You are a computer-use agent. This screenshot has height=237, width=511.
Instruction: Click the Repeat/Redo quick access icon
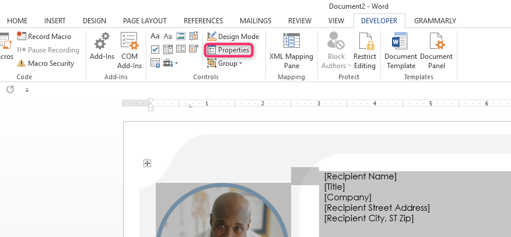pos(10,90)
